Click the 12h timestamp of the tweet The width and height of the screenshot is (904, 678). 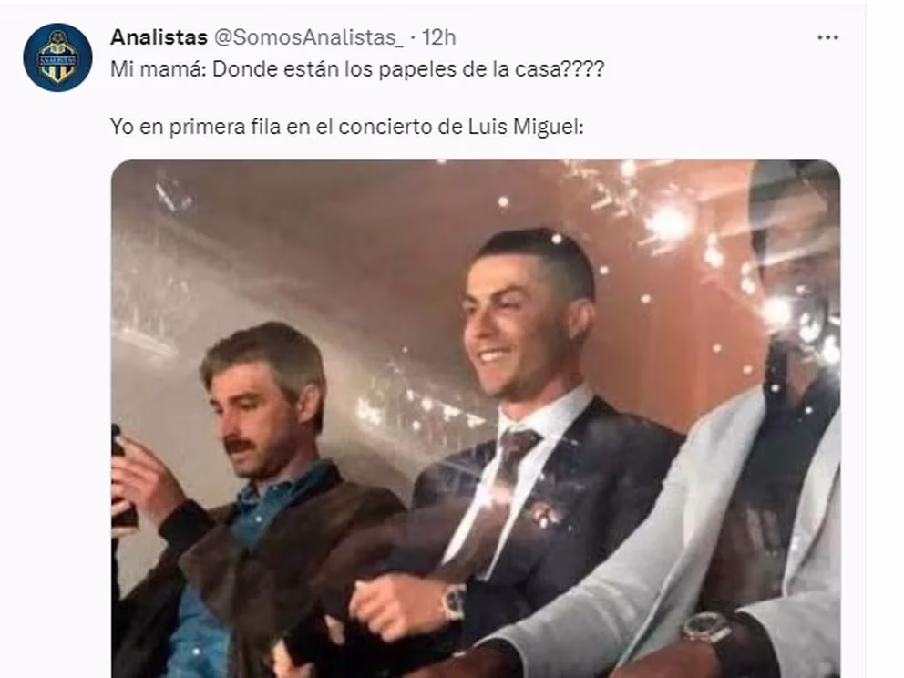point(438,37)
